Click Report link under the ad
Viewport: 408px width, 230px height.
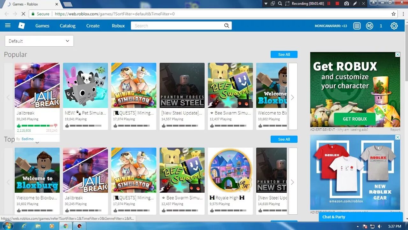(395, 130)
